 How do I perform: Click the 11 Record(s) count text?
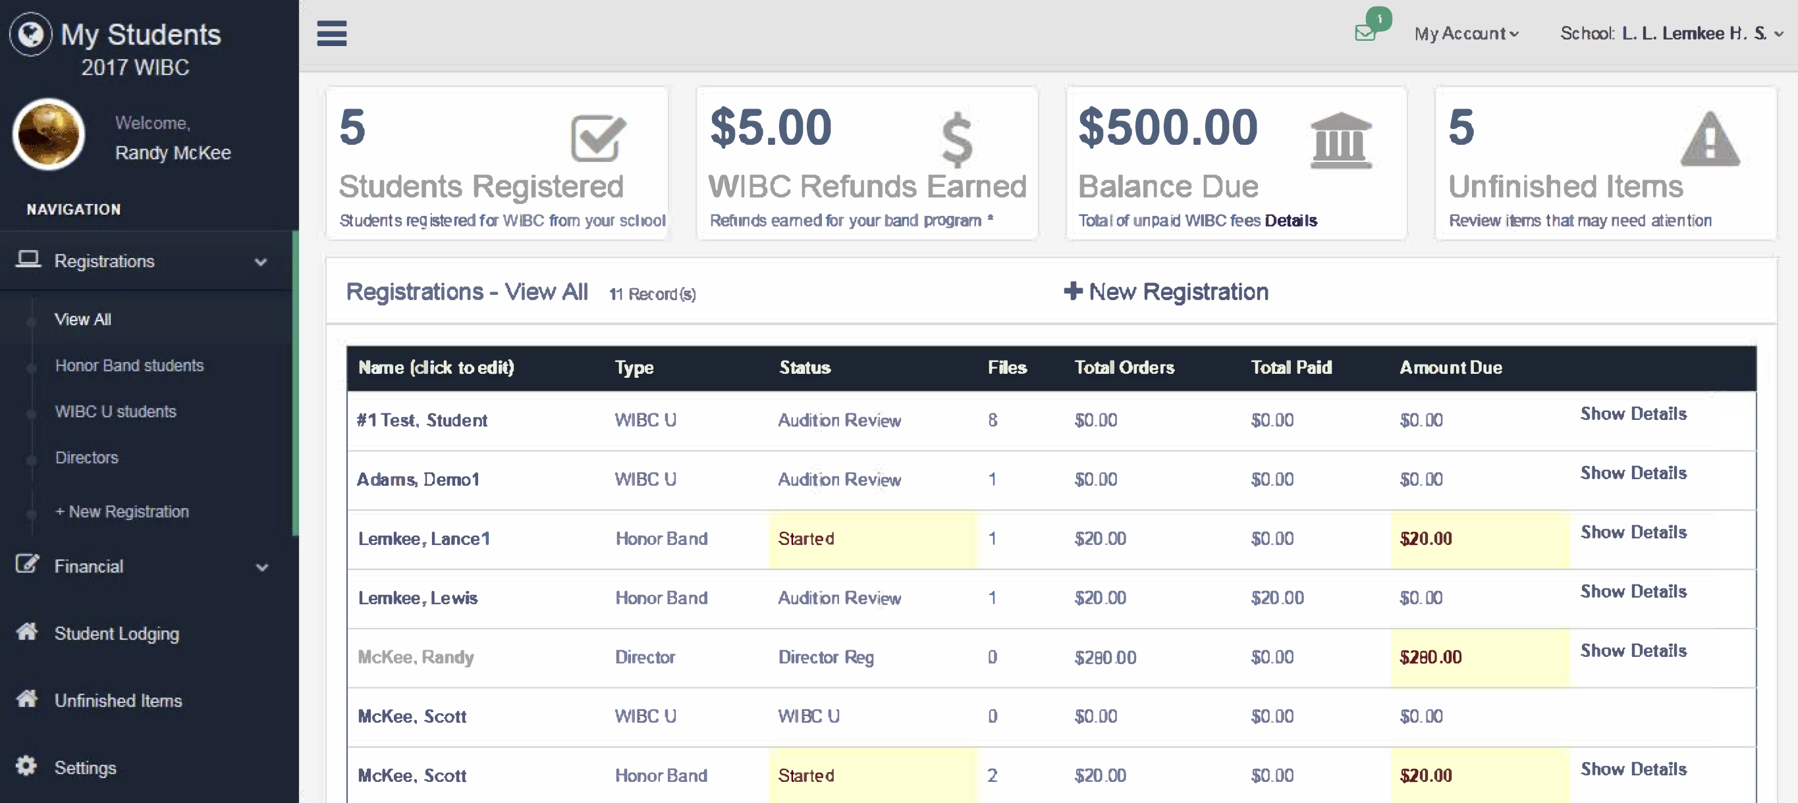(652, 294)
